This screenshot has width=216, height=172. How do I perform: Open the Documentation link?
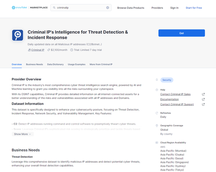(169, 99)
